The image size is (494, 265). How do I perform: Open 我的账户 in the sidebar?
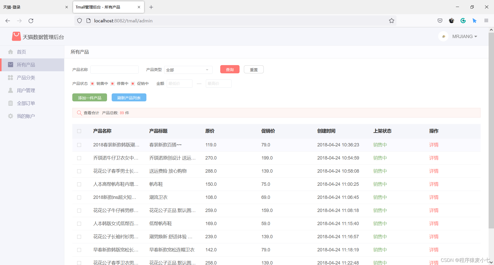click(x=32, y=116)
